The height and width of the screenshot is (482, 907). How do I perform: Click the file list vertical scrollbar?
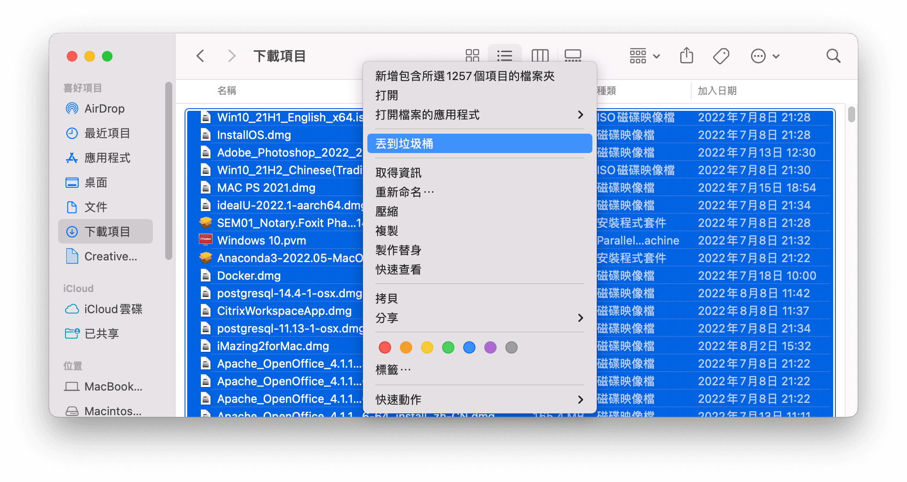[852, 114]
